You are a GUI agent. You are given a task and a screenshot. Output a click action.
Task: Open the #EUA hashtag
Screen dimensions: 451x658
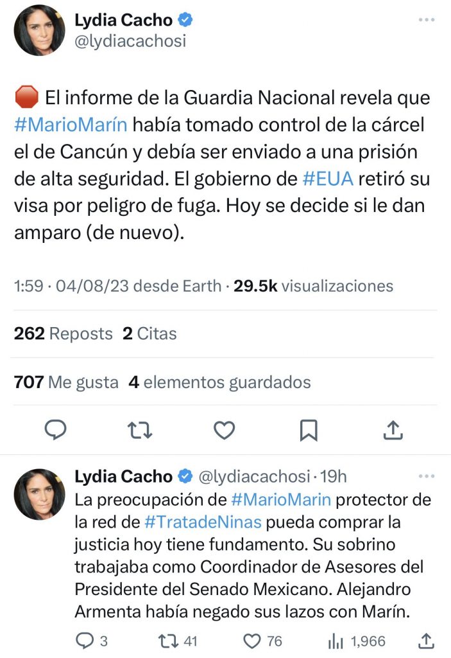coord(328,178)
